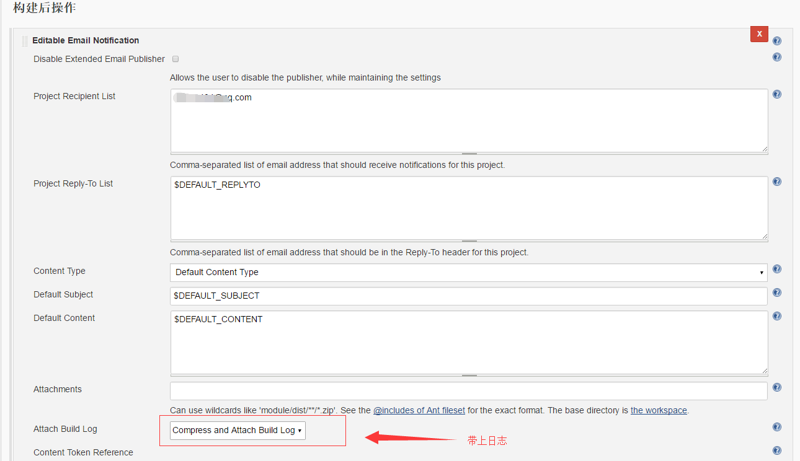Grab the drag handle of Editable Email Notification

coord(25,41)
